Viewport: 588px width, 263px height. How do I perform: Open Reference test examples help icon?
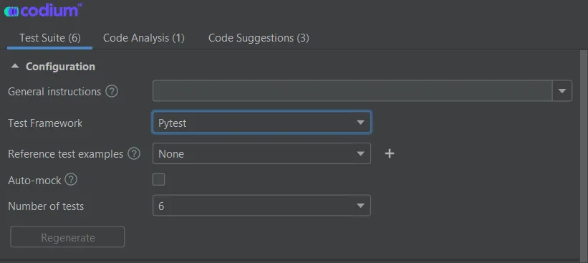(134, 153)
